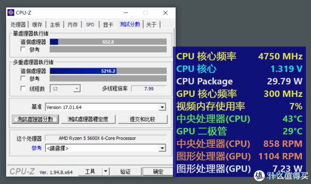Open the 參考 <請選擇> dropdown
This screenshot has width=311, height=184.
[x=106, y=148]
